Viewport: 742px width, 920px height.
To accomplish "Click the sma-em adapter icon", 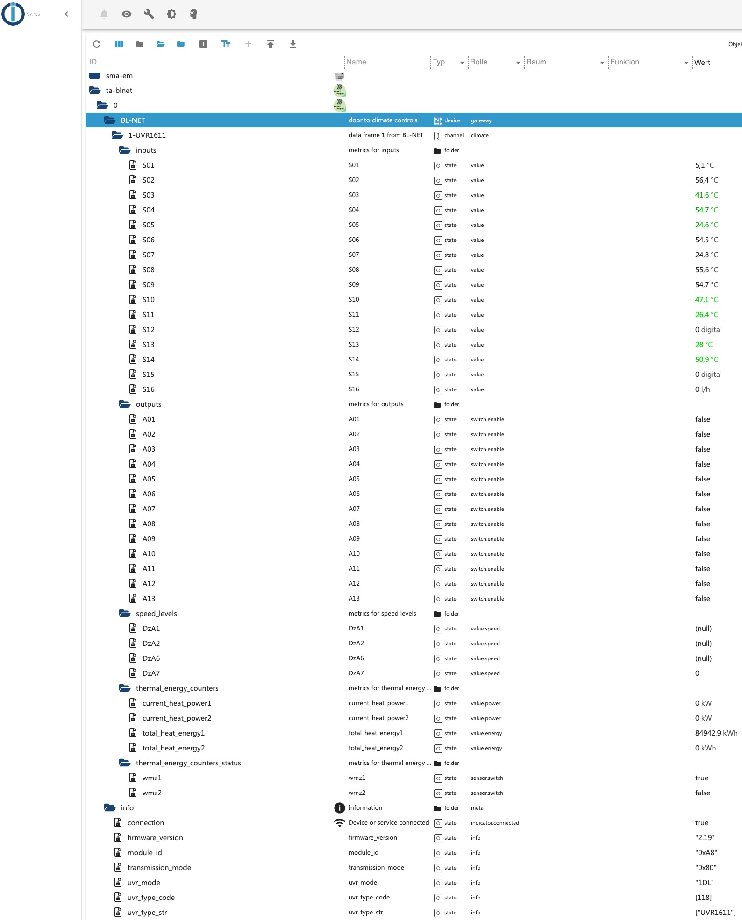I will [x=340, y=76].
